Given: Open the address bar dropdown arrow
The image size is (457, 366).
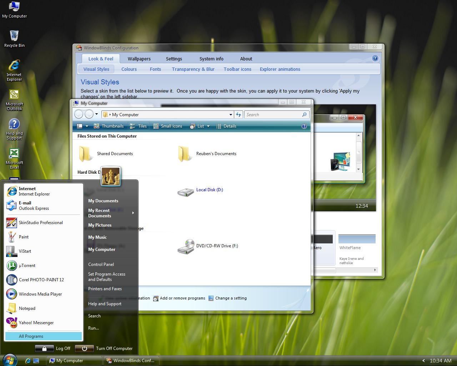Looking at the screenshot, I should click(231, 115).
